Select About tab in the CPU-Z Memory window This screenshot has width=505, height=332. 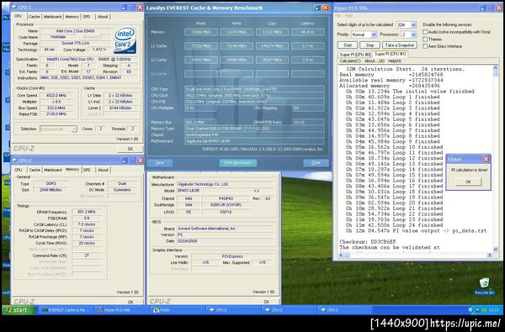pyautogui.click(x=103, y=170)
